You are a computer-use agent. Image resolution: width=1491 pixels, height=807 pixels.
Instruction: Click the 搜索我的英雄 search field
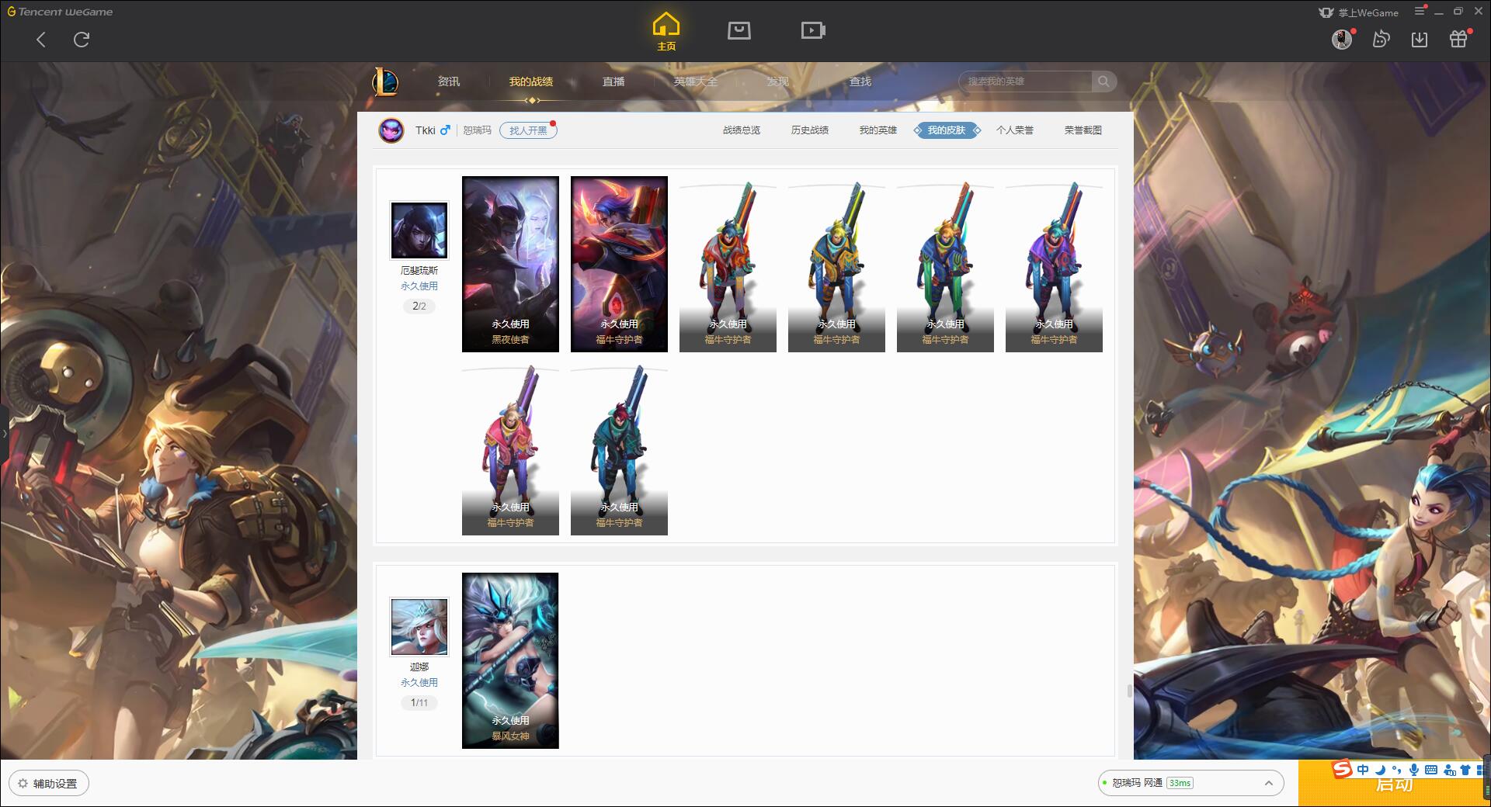(1027, 81)
